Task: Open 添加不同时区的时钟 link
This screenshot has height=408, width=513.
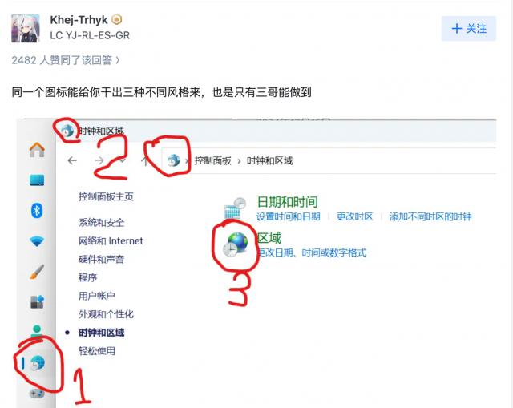Action: point(430,216)
